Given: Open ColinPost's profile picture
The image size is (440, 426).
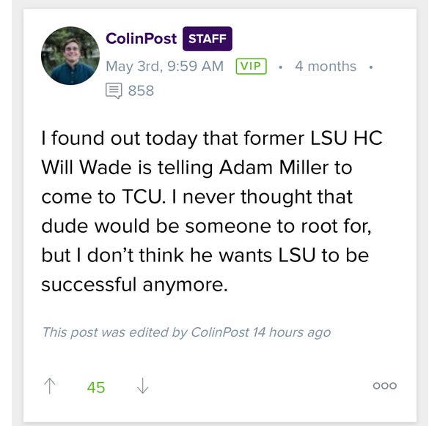Looking at the screenshot, I should [70, 56].
